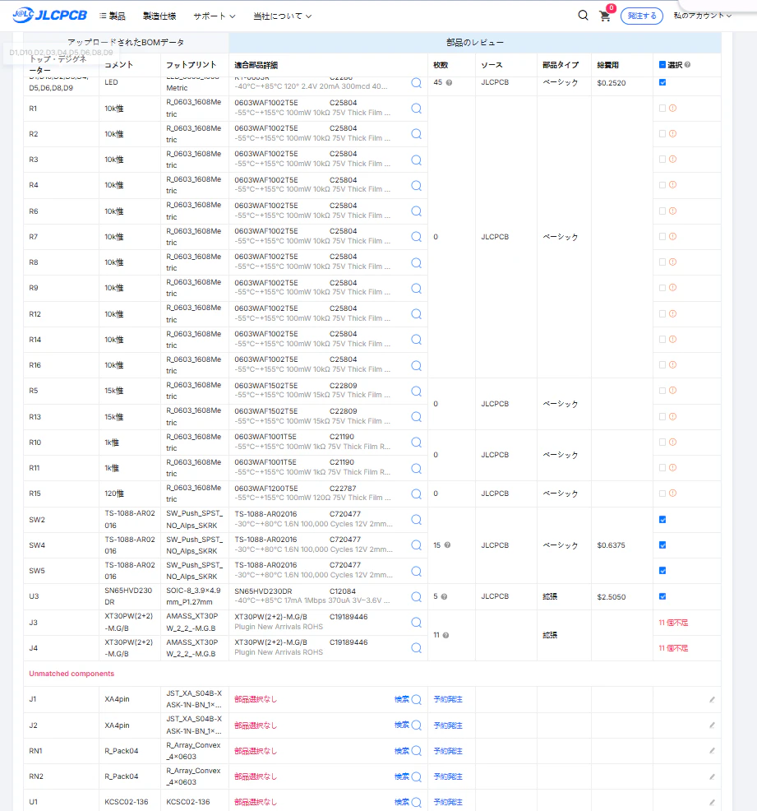Click the JLCPCB logo
Screen dimensions: 757x811
tap(49, 15)
